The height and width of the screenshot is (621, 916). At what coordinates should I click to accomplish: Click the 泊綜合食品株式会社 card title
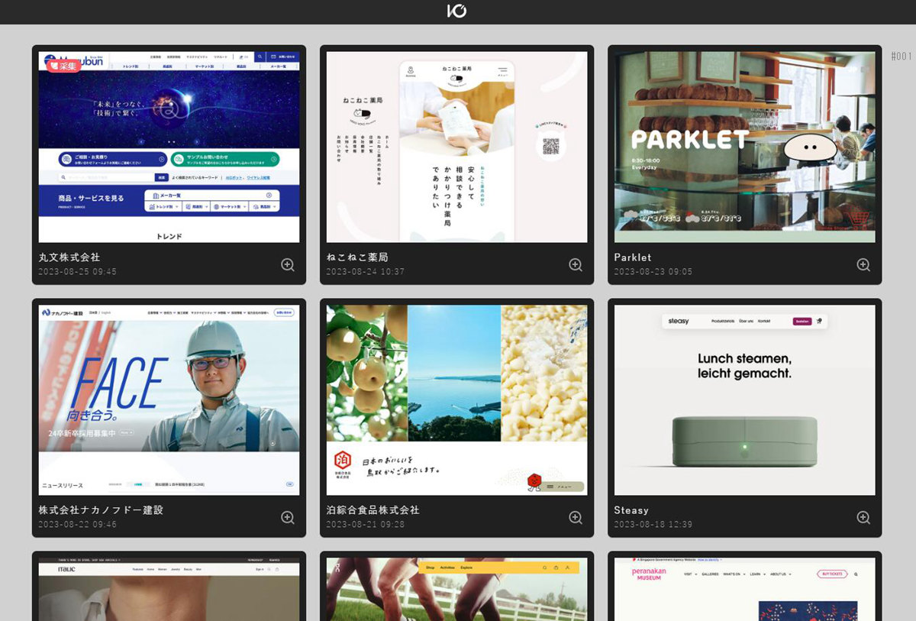coord(373,510)
